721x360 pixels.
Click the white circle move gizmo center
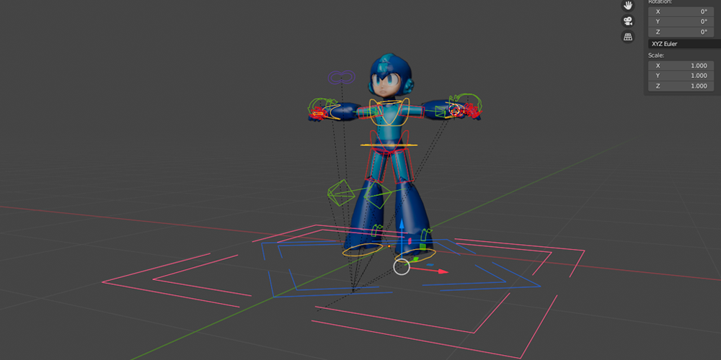(x=402, y=267)
